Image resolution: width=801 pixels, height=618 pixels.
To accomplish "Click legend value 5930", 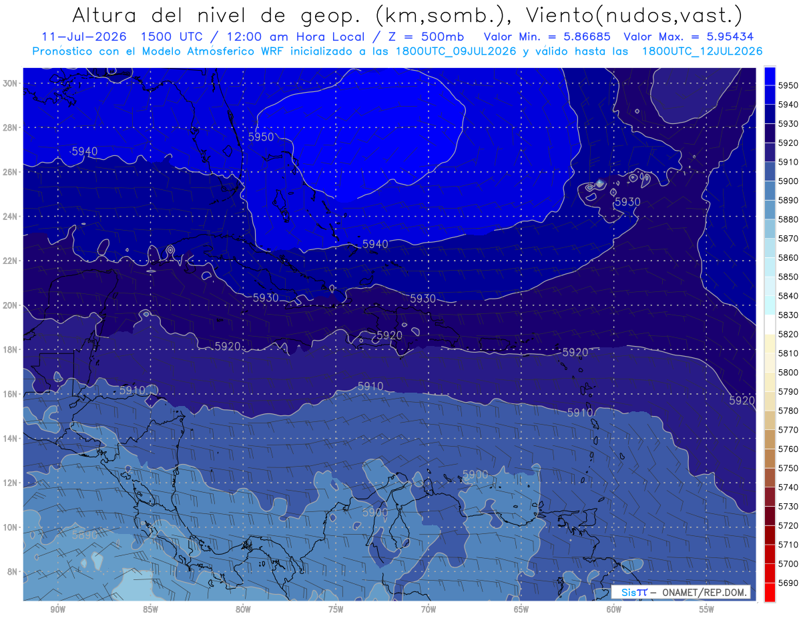I will pyautogui.click(x=788, y=124).
